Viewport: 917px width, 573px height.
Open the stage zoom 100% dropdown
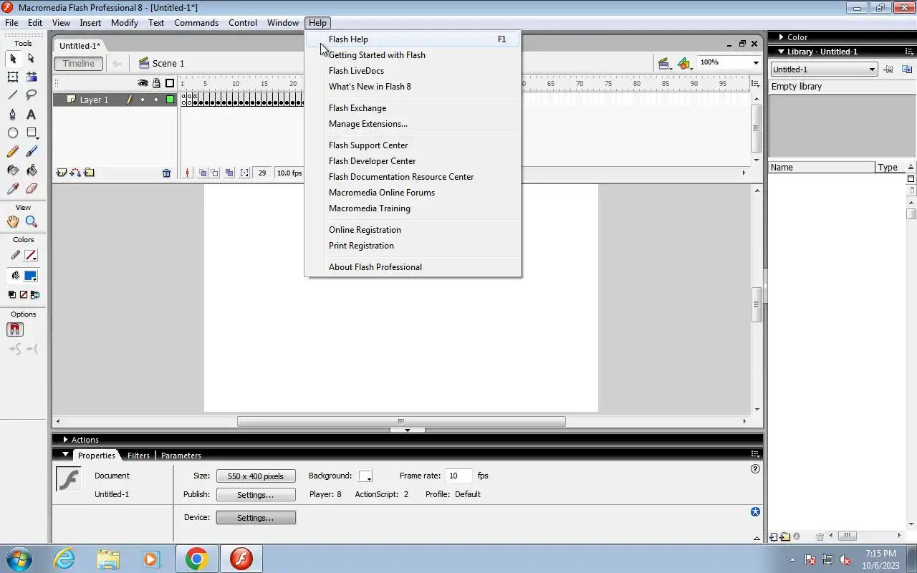click(x=755, y=63)
